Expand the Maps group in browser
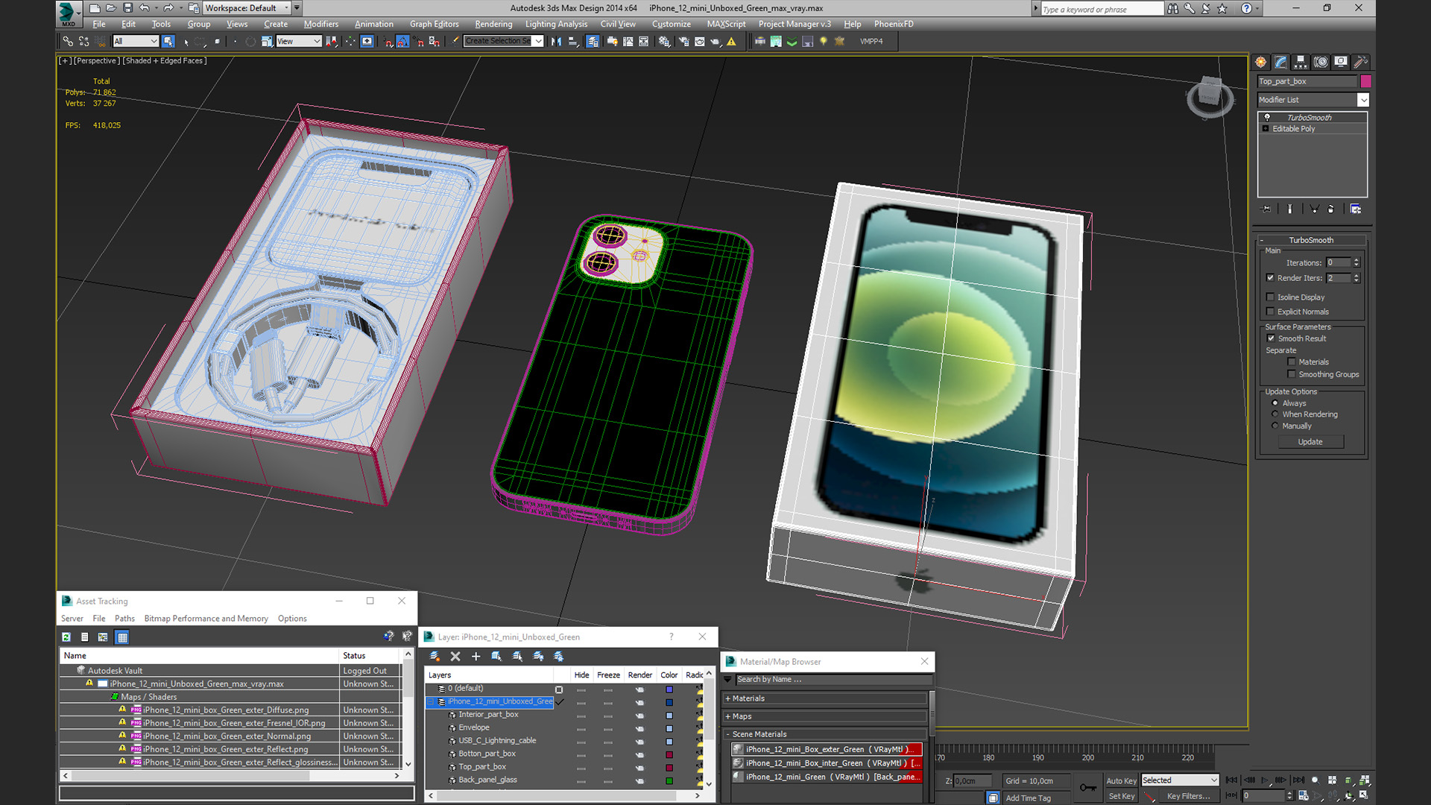Screen dimensions: 1431x805 (826, 717)
